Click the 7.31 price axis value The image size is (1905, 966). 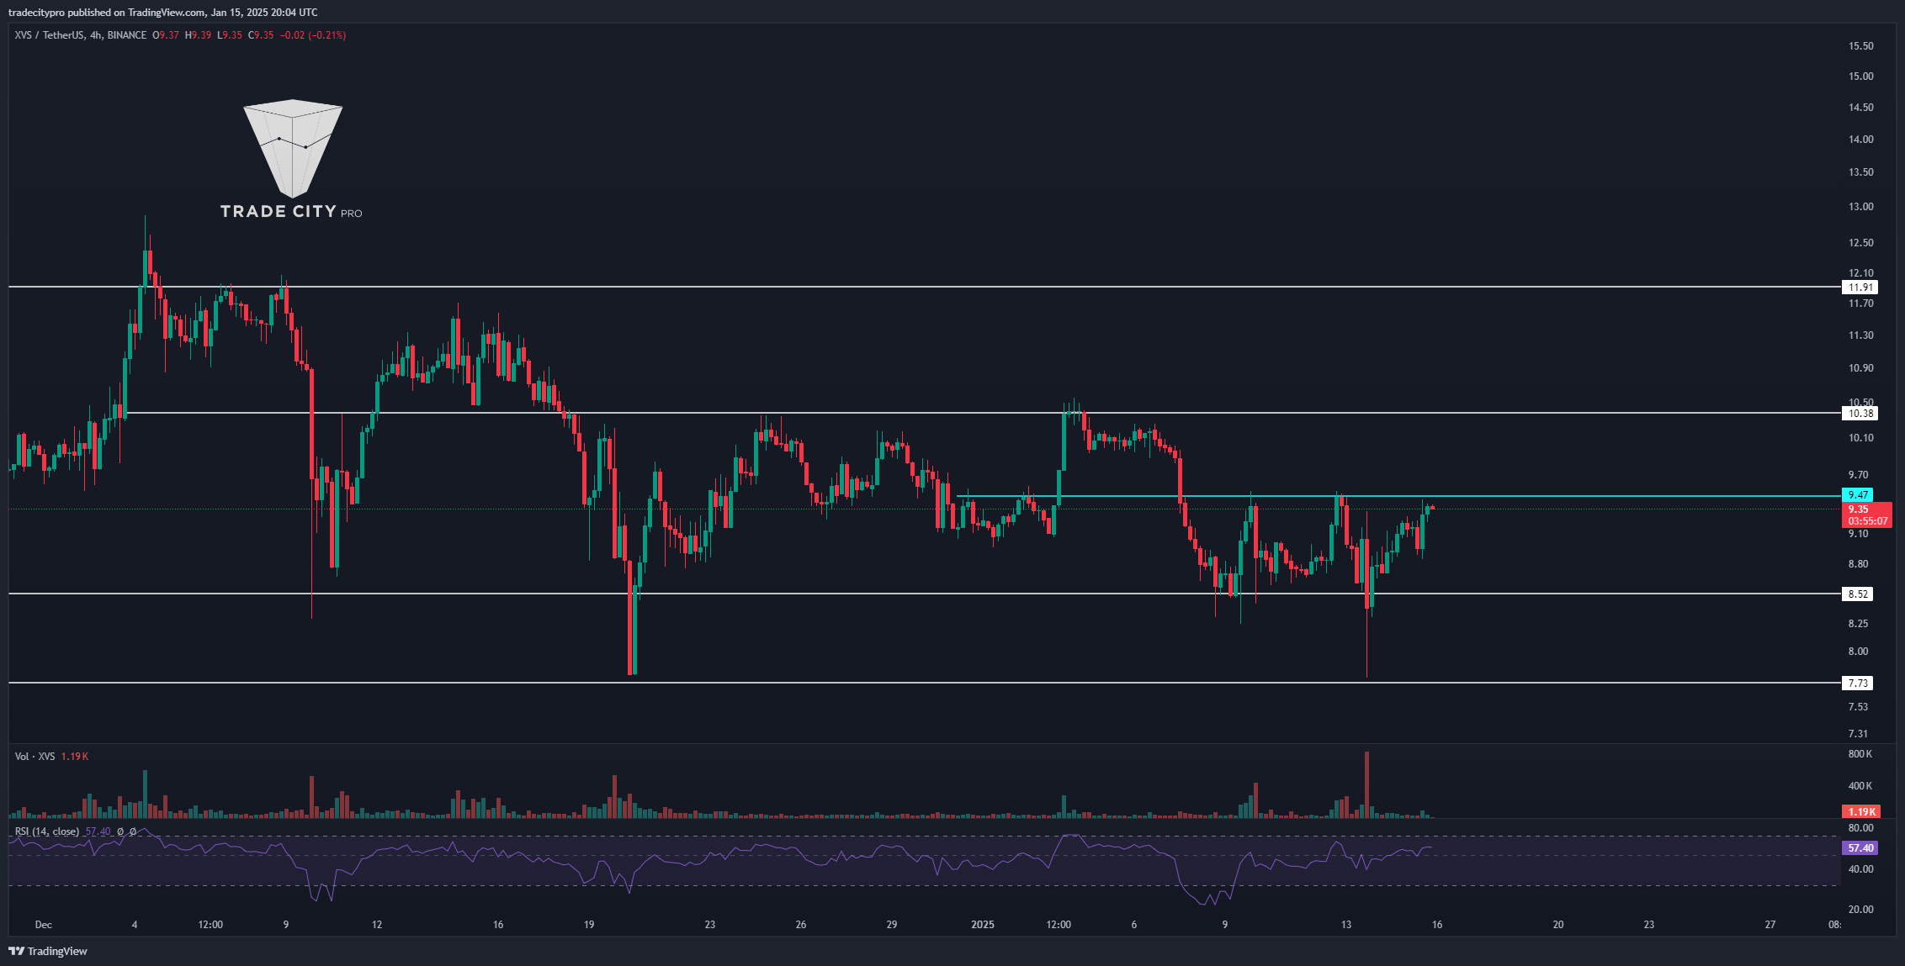[x=1859, y=734]
